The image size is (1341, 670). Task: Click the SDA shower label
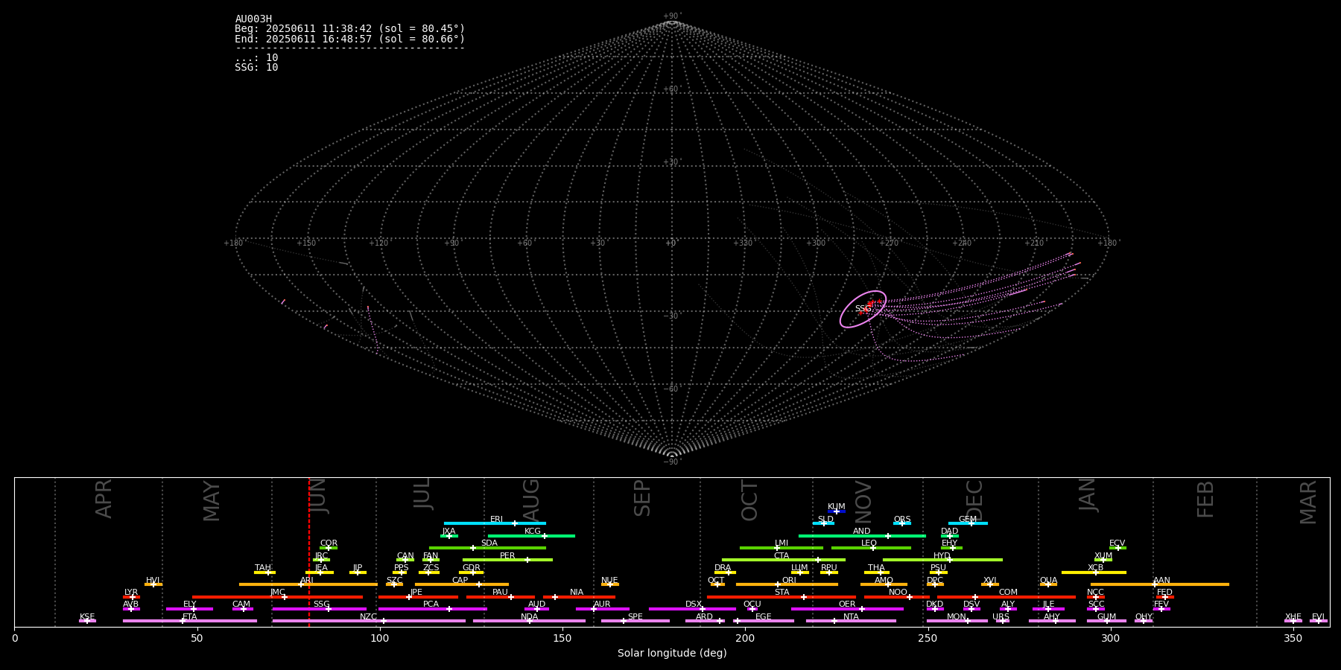(x=489, y=543)
